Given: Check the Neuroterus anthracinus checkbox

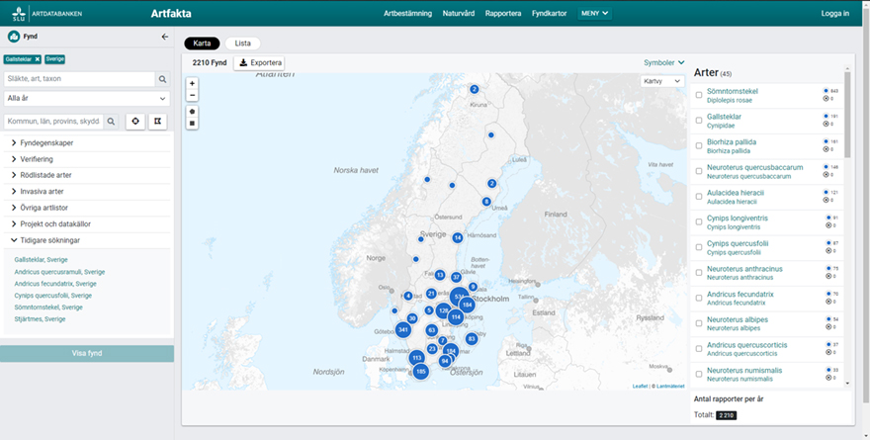Looking at the screenshot, I should (699, 273).
